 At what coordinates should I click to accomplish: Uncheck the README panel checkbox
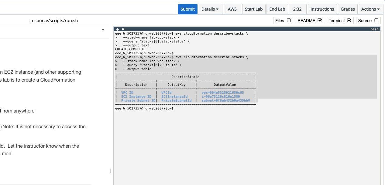[320, 20]
